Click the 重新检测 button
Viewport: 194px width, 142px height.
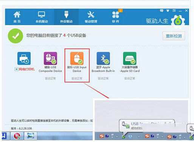click(x=174, y=36)
